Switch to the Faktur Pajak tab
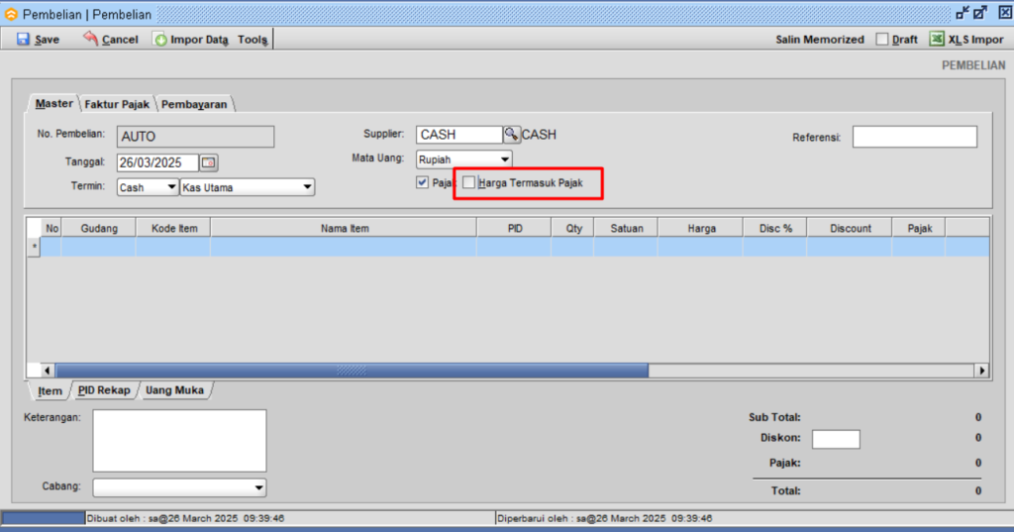The width and height of the screenshot is (1014, 532). (117, 104)
